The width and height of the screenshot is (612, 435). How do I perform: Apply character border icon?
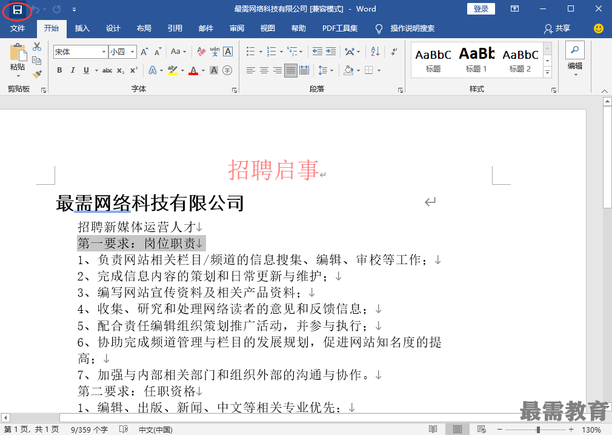[x=228, y=51]
